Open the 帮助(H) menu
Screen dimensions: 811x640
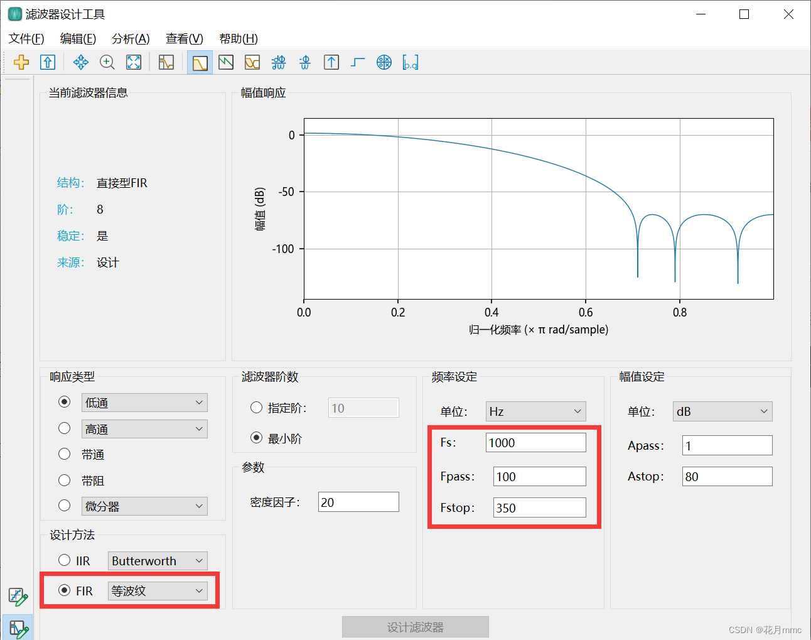[x=239, y=39]
